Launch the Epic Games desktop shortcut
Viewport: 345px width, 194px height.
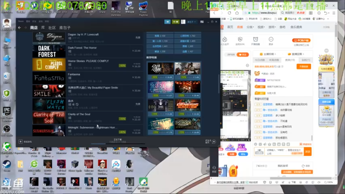[6, 114]
